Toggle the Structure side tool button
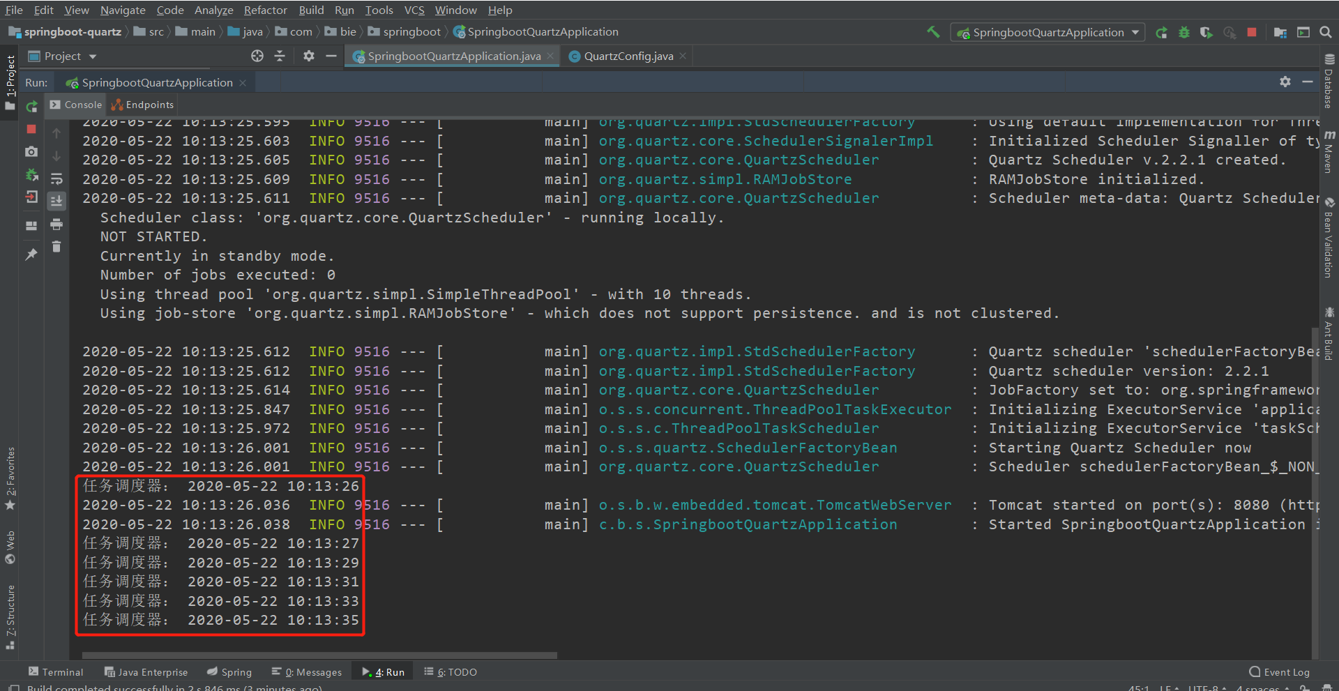This screenshot has width=1339, height=691. [10, 617]
